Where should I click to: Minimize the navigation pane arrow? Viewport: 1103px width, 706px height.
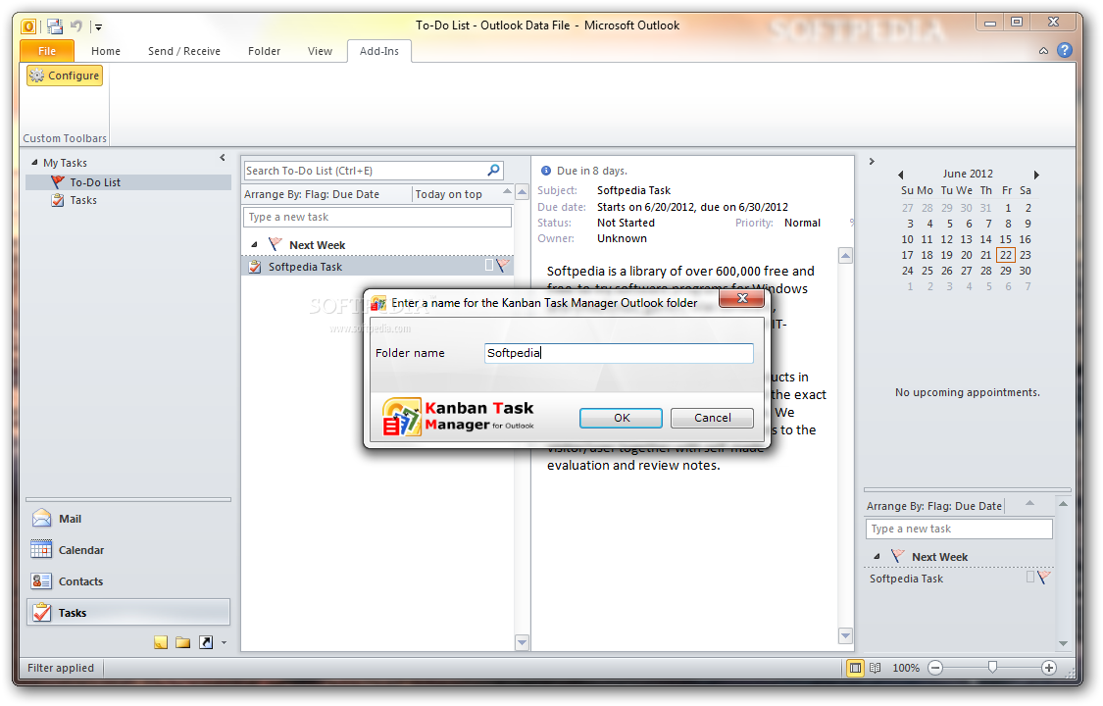pyautogui.click(x=223, y=158)
